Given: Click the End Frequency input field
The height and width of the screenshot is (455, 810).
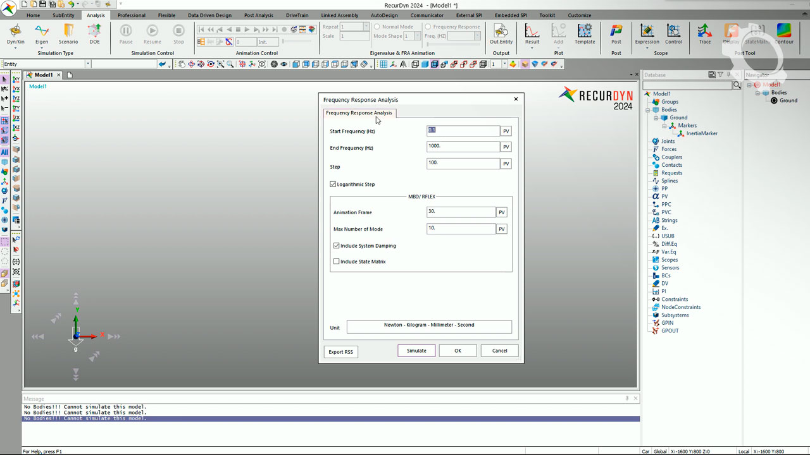Looking at the screenshot, I should point(463,147).
